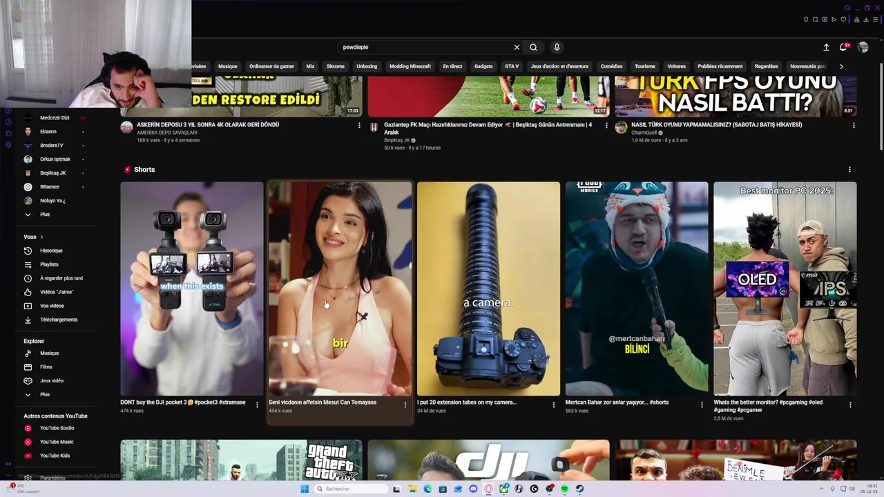Open the Beşiktaş JK subscription
The height and width of the screenshot is (497, 884).
coord(53,173)
